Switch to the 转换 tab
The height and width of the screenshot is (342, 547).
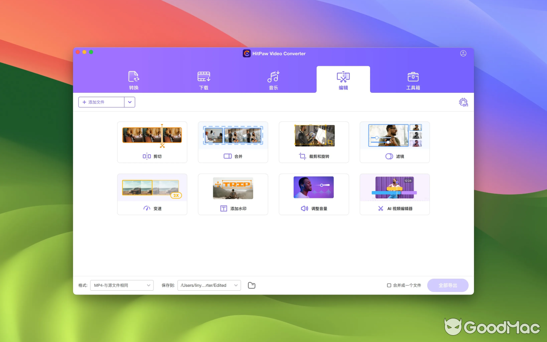133,80
